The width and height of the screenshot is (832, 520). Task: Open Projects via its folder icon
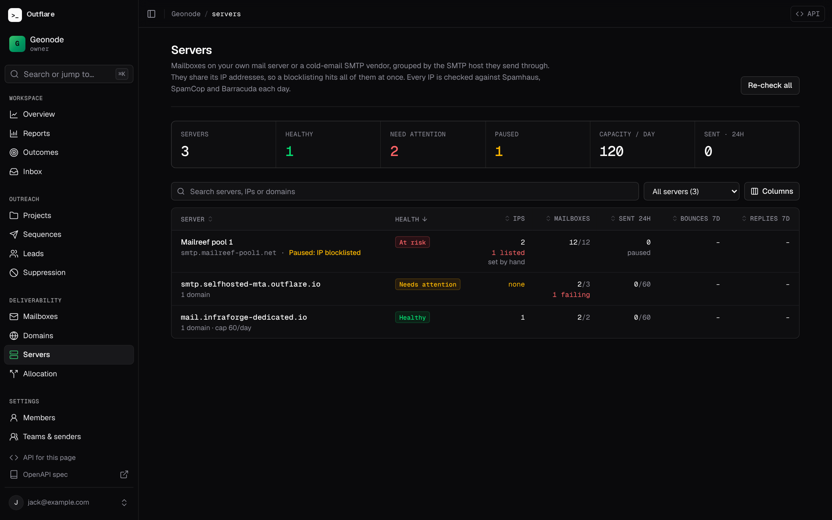(x=14, y=215)
